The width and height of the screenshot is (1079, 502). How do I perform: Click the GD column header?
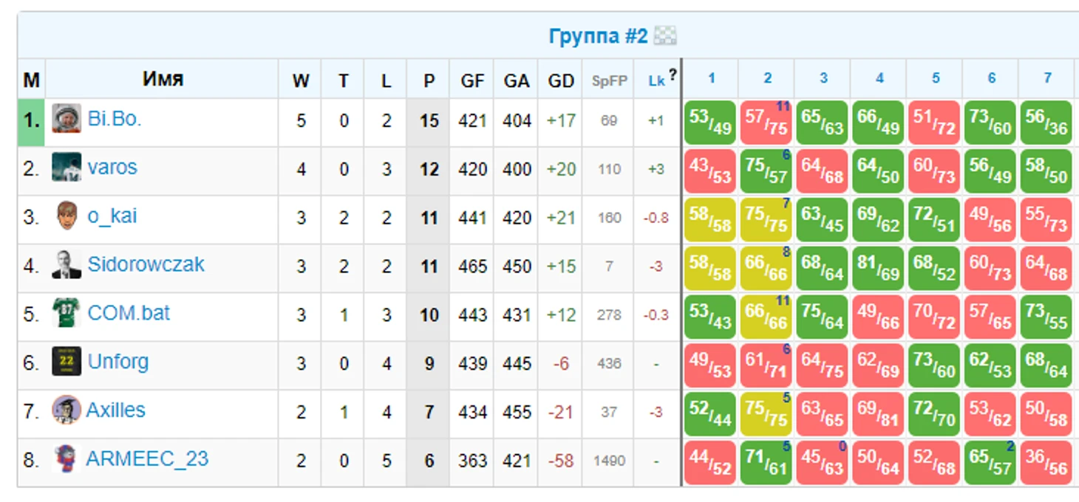(561, 80)
